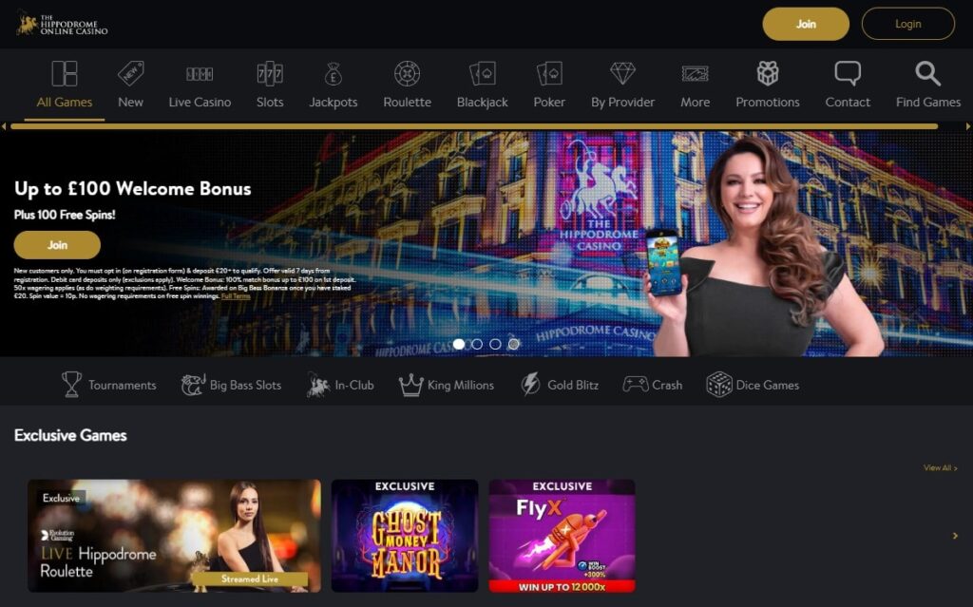This screenshot has width=973, height=607.
Task: Select the Poker cards icon
Action: [x=549, y=73]
